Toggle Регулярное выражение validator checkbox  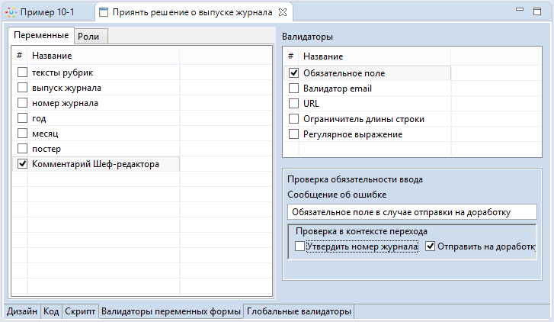(293, 134)
